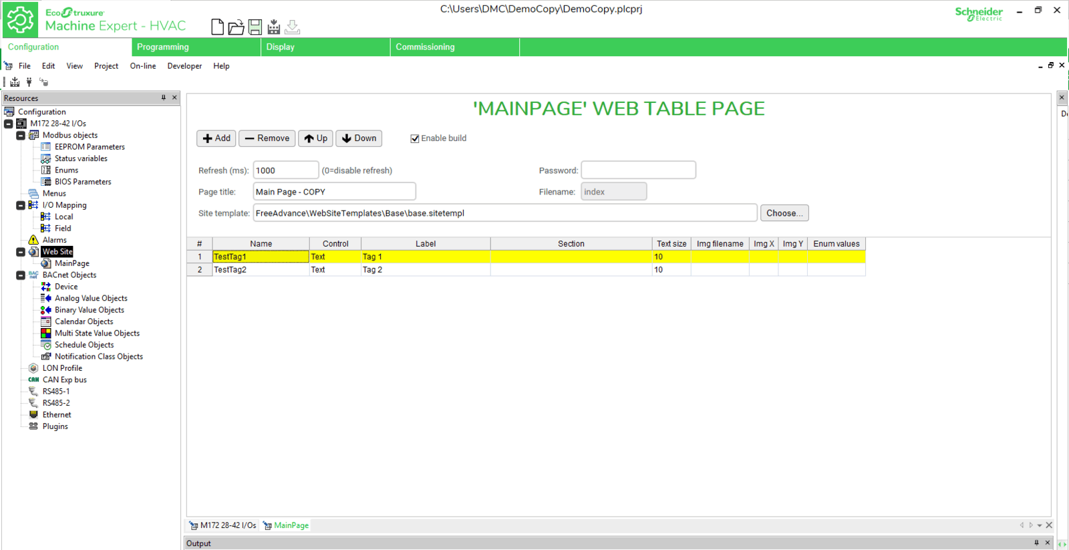Select the Ethernet node
Image resolution: width=1069 pixels, height=550 pixels.
57,415
